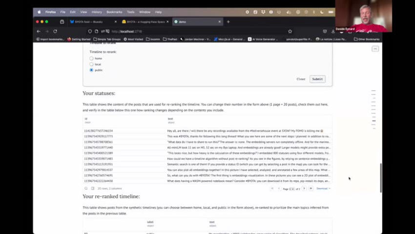
Task: Expand the 'Other Bookmarks' folder
Action: 366,39
